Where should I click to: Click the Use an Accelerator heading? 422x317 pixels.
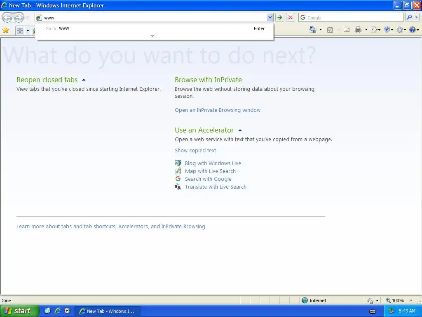[204, 130]
